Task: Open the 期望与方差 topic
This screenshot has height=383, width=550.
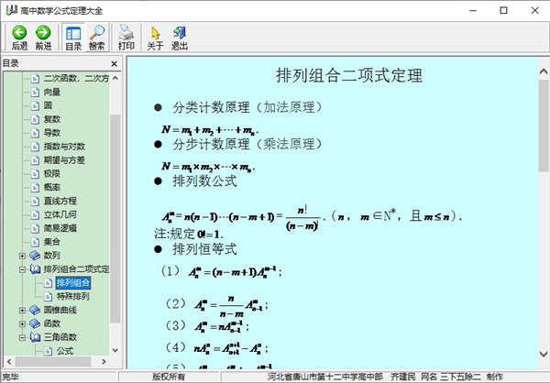Action: (64, 160)
